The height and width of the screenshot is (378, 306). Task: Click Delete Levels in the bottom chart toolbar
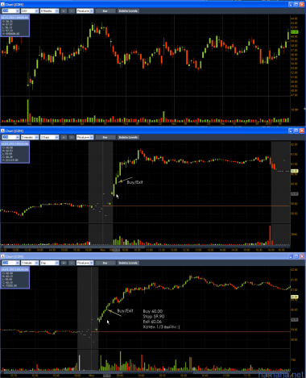pyautogui.click(x=128, y=263)
